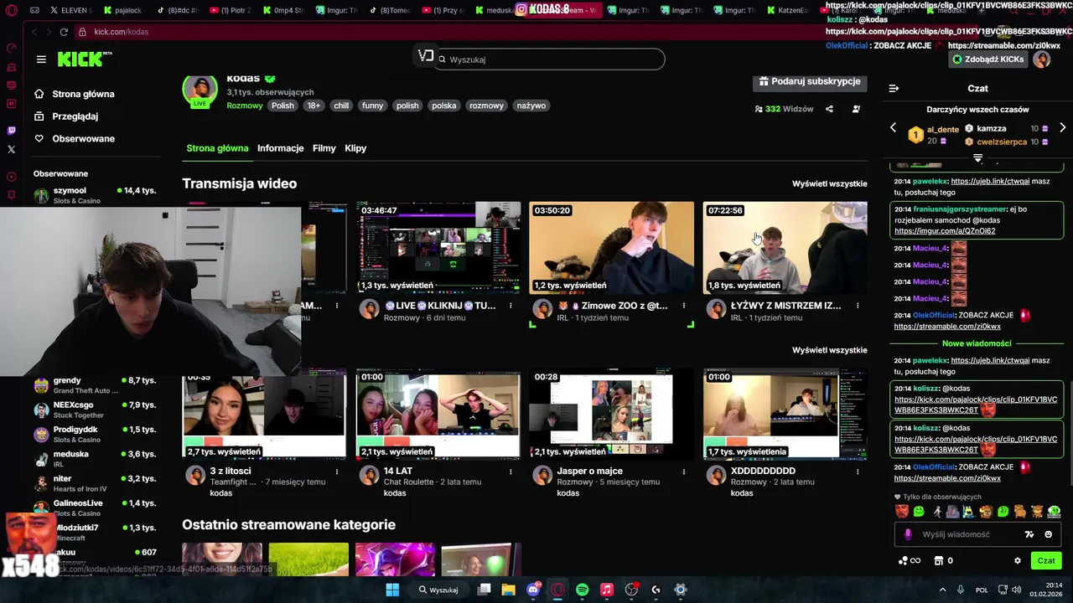Send message with the green Czat button

click(x=1046, y=561)
